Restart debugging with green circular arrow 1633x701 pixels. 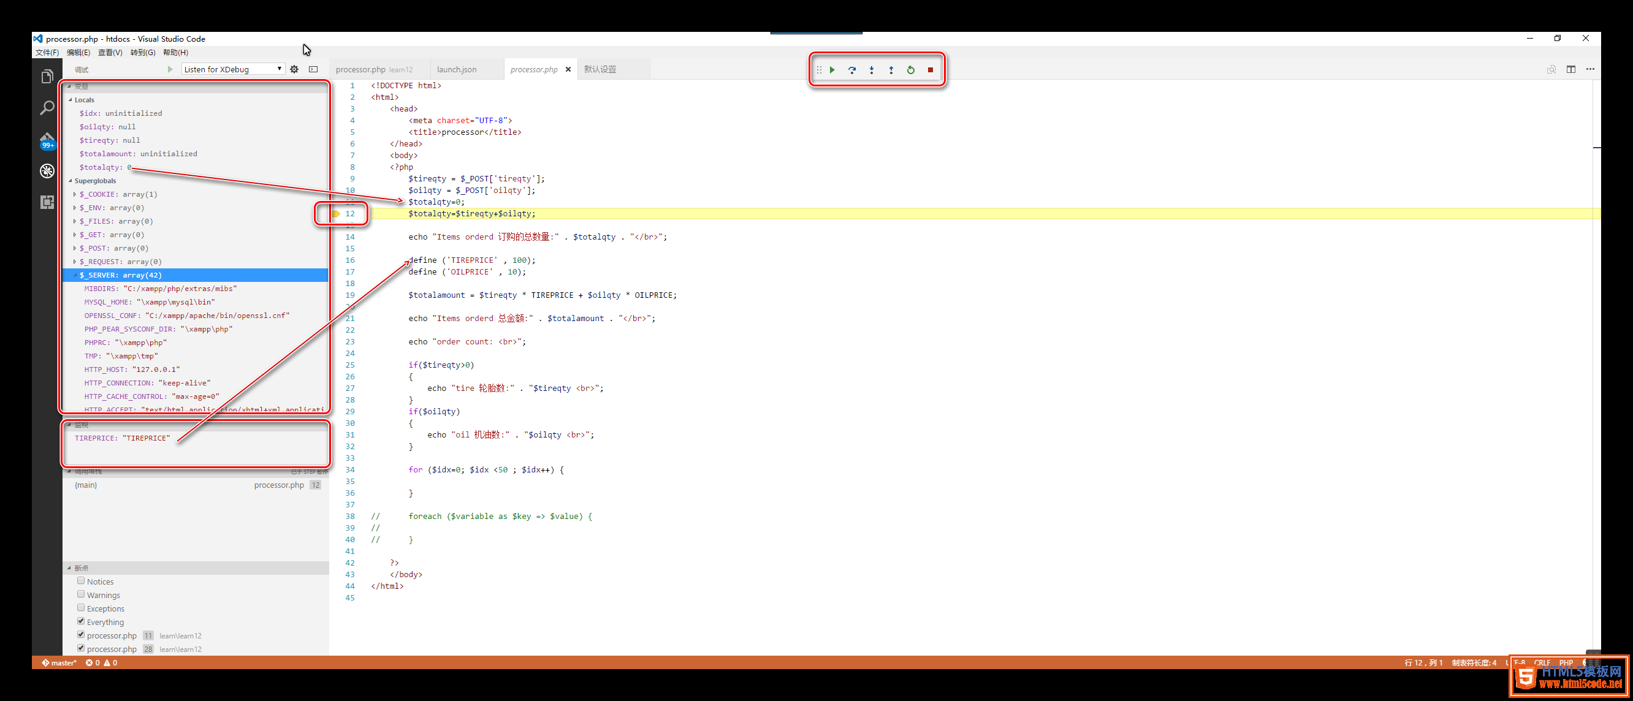click(x=911, y=70)
